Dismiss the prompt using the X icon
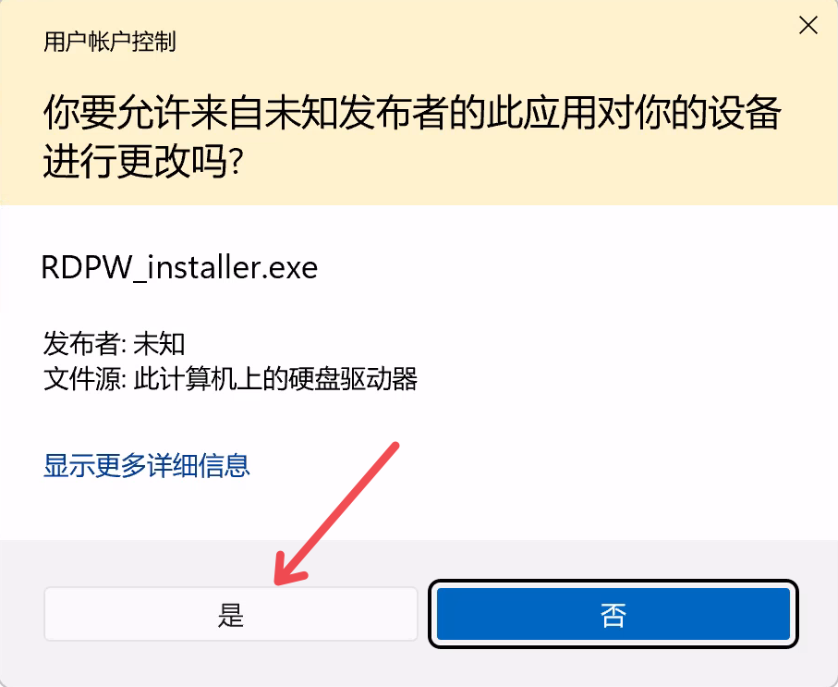 click(808, 25)
